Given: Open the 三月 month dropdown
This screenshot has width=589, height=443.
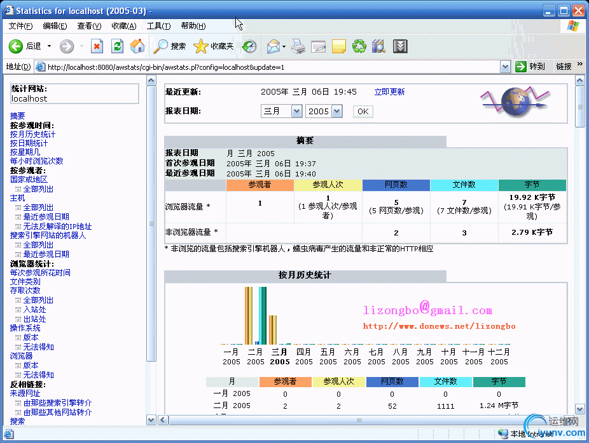Looking at the screenshot, I should (x=296, y=111).
